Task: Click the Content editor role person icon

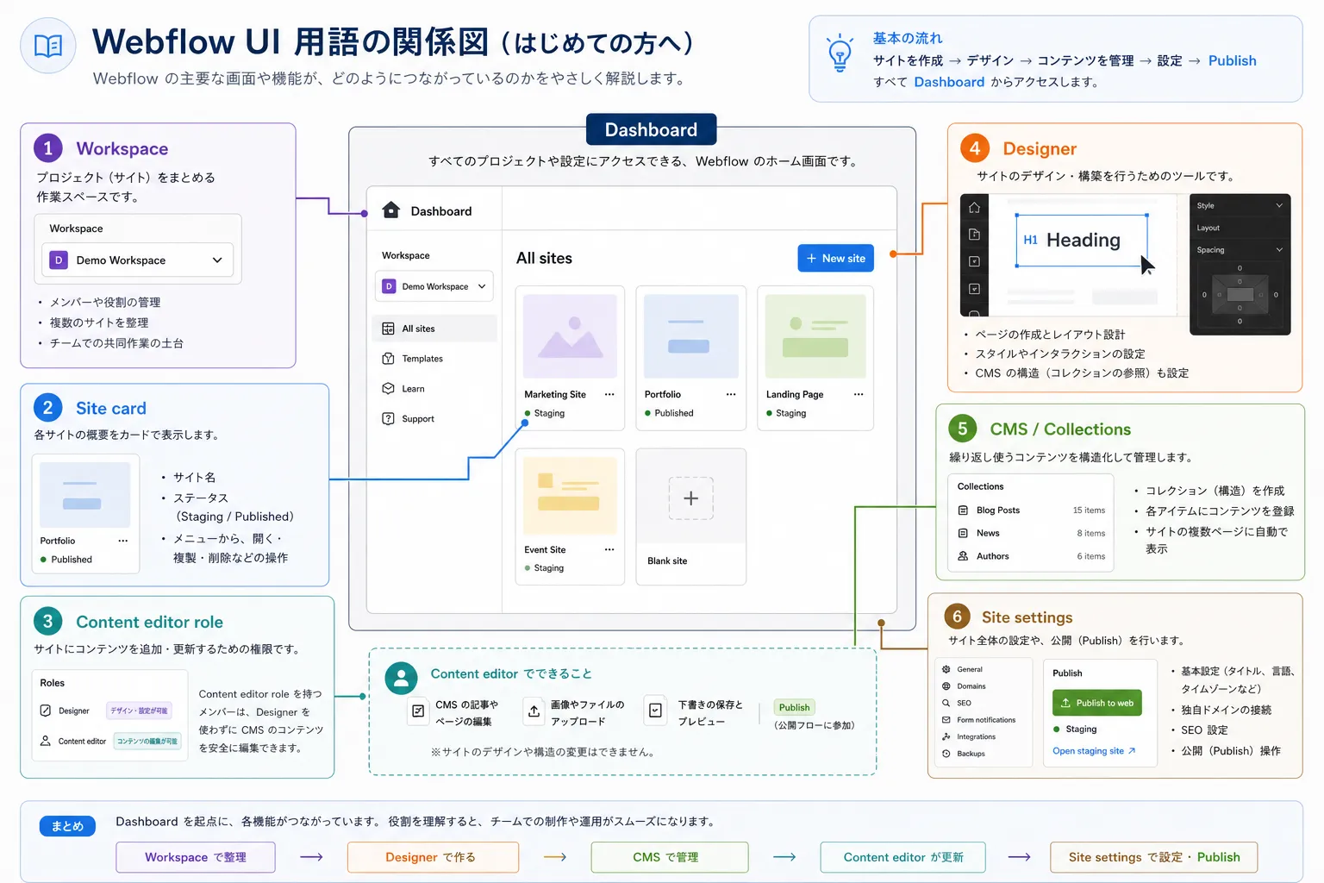Action: (46, 741)
